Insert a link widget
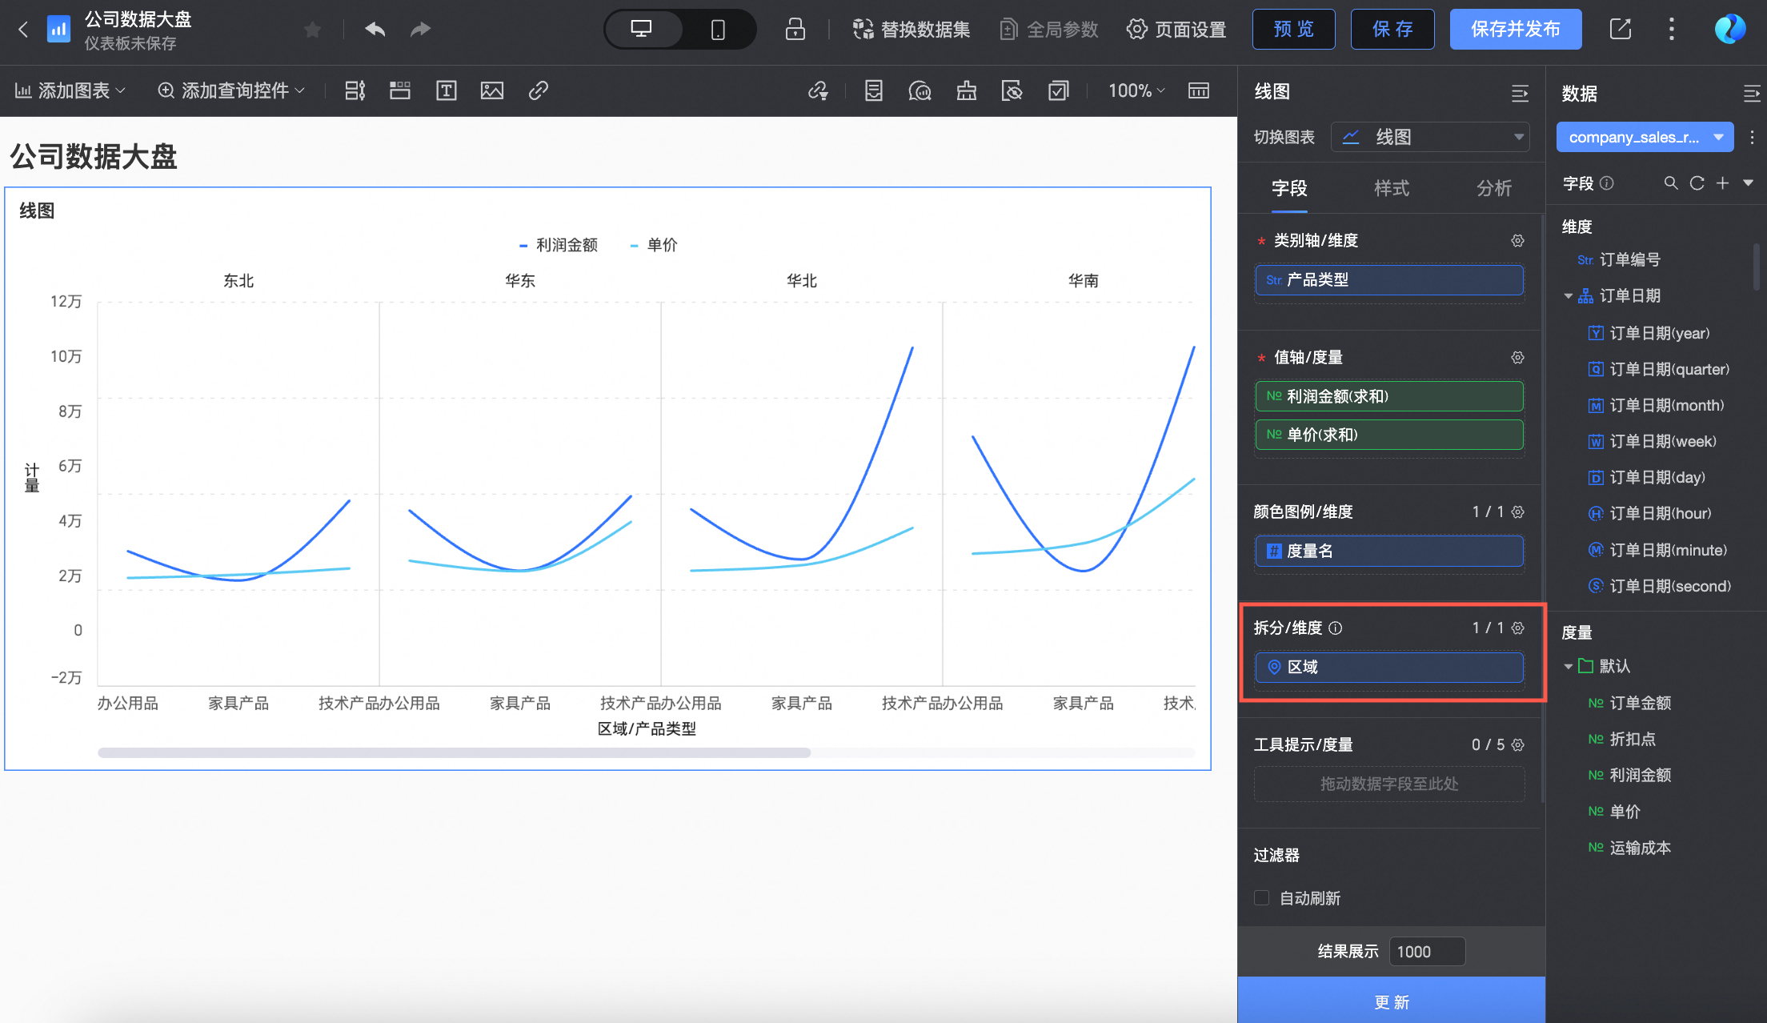Image resolution: width=1767 pixels, height=1023 pixels. pos(539,90)
